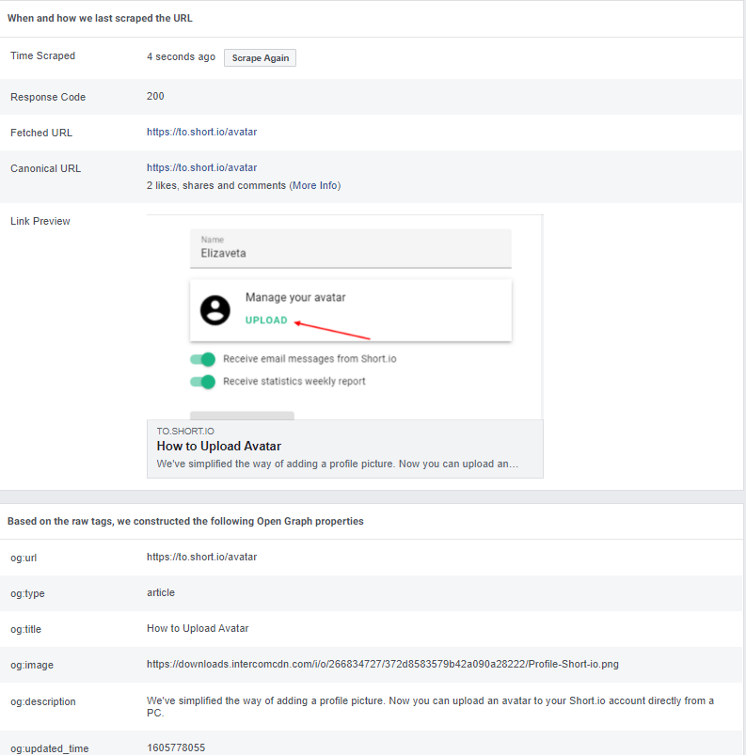Select the og:title value How to Upload Avatar
Viewport: 746px width, 755px height.
click(x=198, y=628)
